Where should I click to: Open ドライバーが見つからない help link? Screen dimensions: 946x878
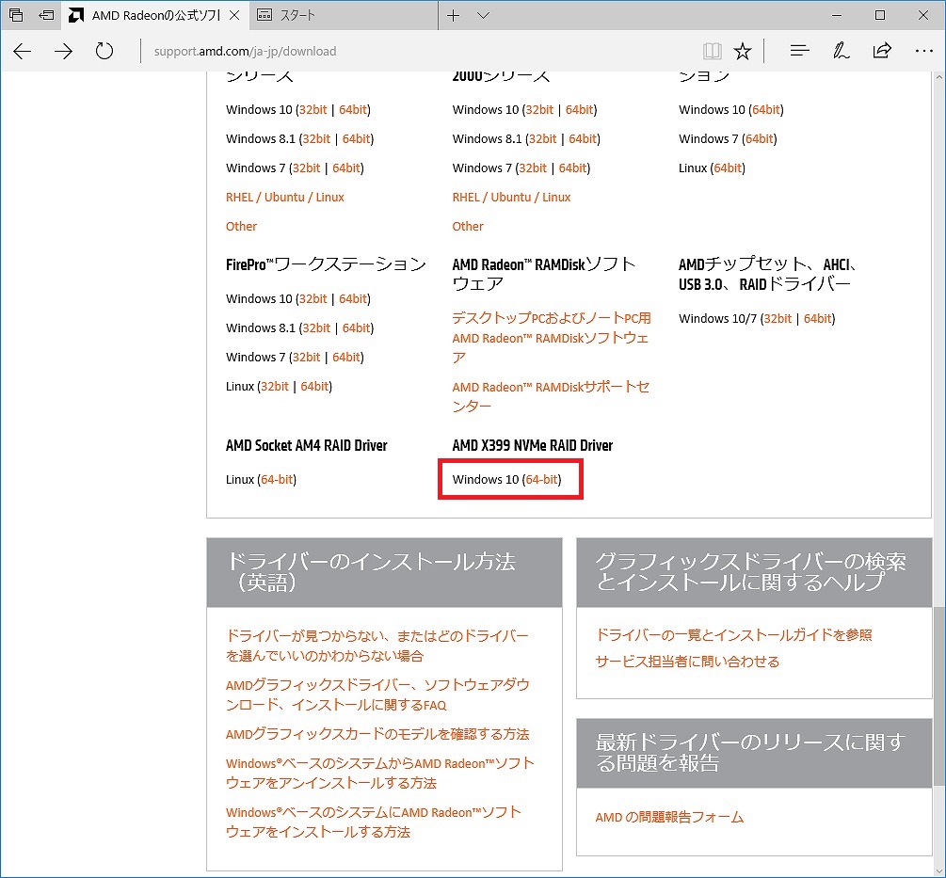pos(377,646)
